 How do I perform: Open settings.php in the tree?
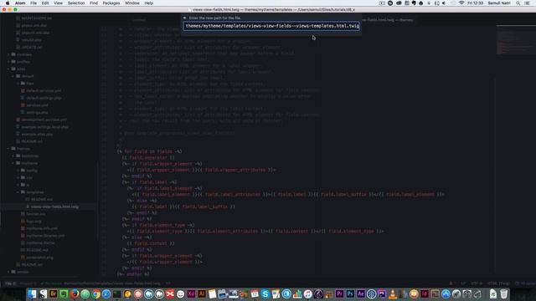pyautogui.click(x=37, y=112)
